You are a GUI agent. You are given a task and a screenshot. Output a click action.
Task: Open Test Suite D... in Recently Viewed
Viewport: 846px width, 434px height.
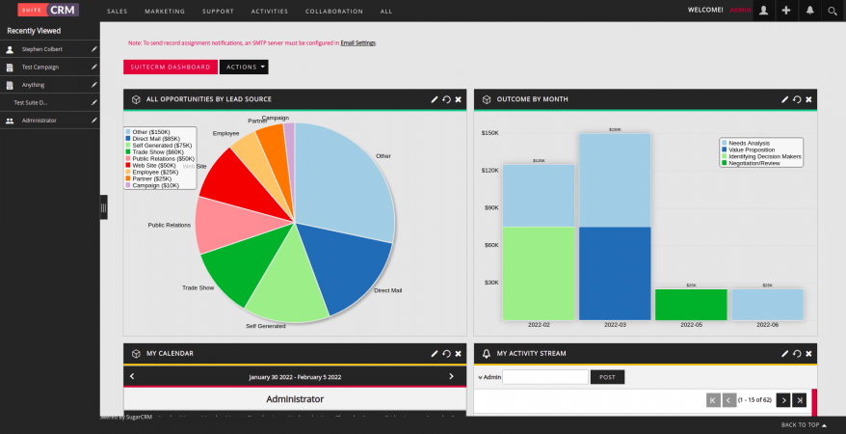31,102
